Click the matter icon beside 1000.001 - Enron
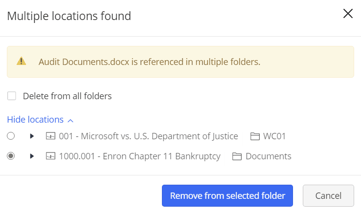The width and height of the screenshot is (361, 214). pos(51,156)
